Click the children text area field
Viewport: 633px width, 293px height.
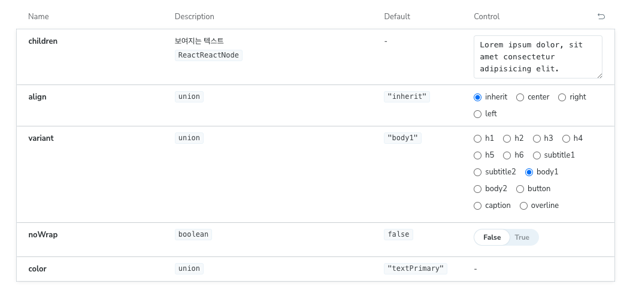tap(537, 57)
